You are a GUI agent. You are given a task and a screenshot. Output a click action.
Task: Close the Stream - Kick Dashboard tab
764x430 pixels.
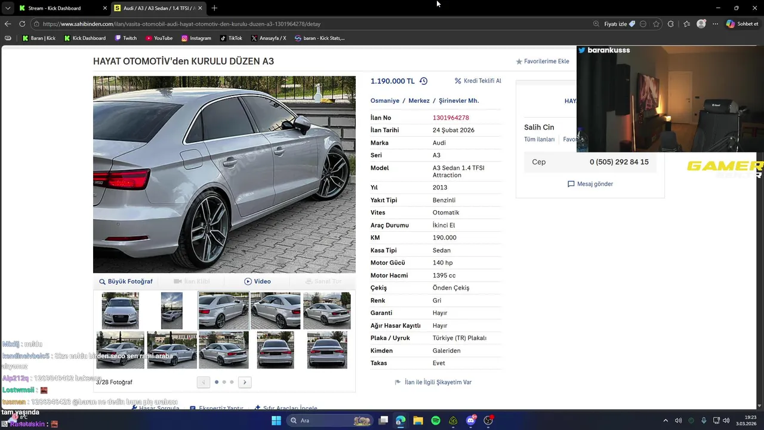coord(105,8)
